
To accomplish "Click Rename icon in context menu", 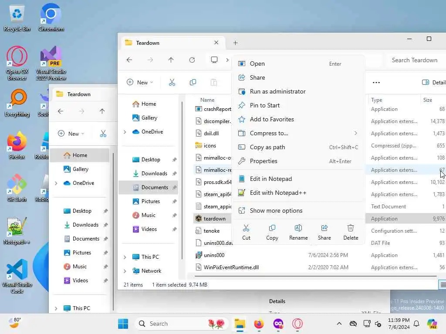I will [298, 232].
